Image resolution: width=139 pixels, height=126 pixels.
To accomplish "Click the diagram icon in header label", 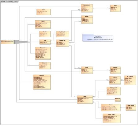I will point(13,2).
